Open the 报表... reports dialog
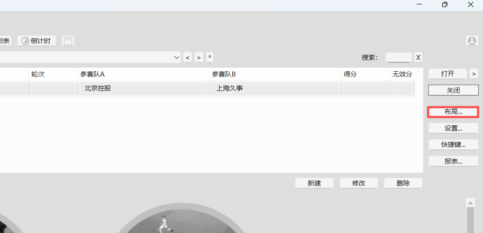This screenshot has width=483, height=233. (x=453, y=161)
